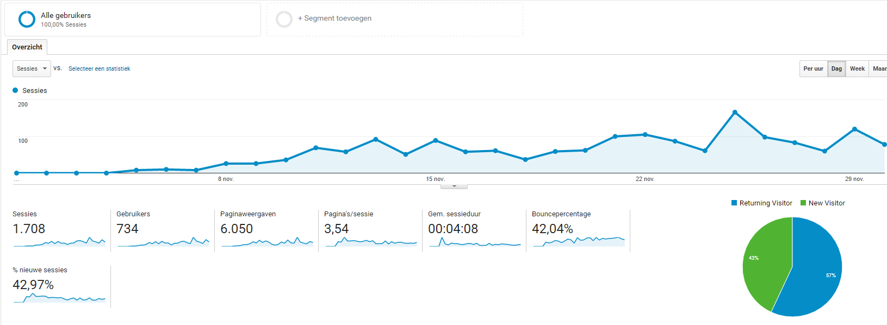Screen dimensions: 887x325
Task: Click the Alle gebruikers segment circle icon
Action: pos(27,20)
